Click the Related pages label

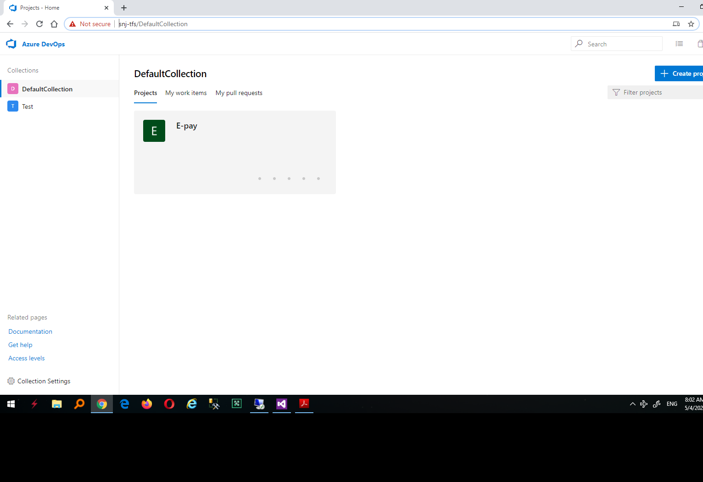[x=27, y=317]
